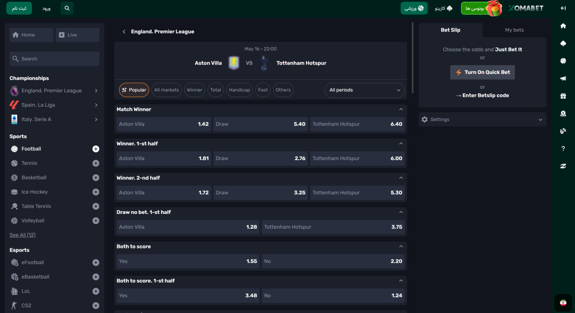Image resolution: width=575 pixels, height=313 pixels.
Task: Toggle the plus next to Basketball
Action: coord(96,177)
